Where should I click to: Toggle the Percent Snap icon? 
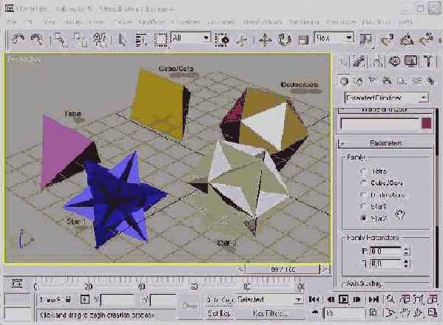(x=426, y=39)
